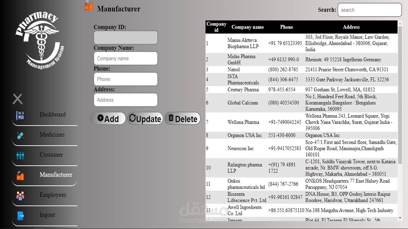This screenshot has height=229, width=408.
Task: Click the table's vertical scrollbar thumb
Action: tap(400, 95)
